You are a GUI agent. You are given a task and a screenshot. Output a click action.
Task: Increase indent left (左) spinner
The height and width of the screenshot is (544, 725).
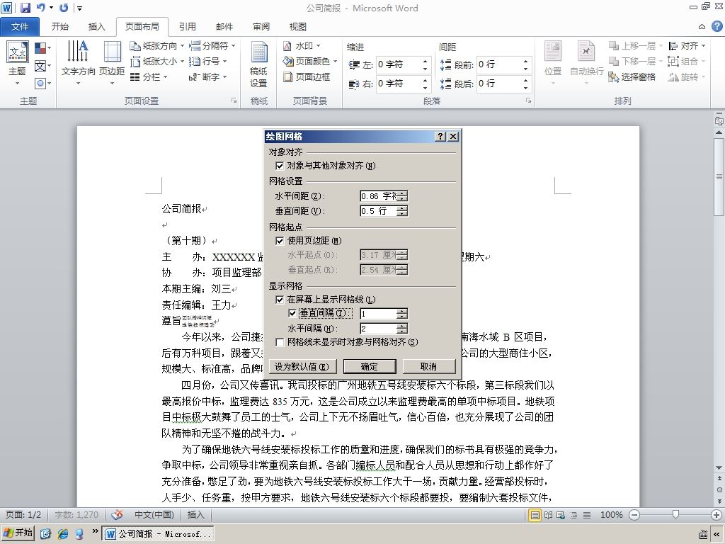pos(425,61)
